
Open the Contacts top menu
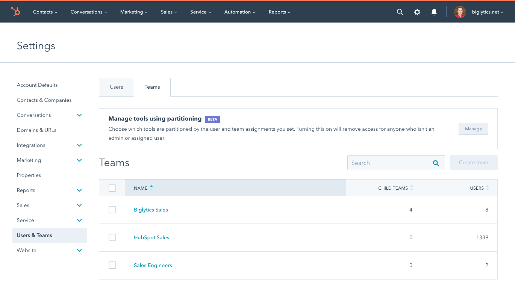(x=45, y=12)
